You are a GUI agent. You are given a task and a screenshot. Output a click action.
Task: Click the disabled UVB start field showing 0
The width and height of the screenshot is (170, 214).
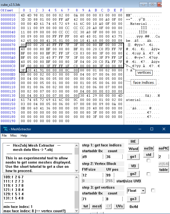coord(92,181)
